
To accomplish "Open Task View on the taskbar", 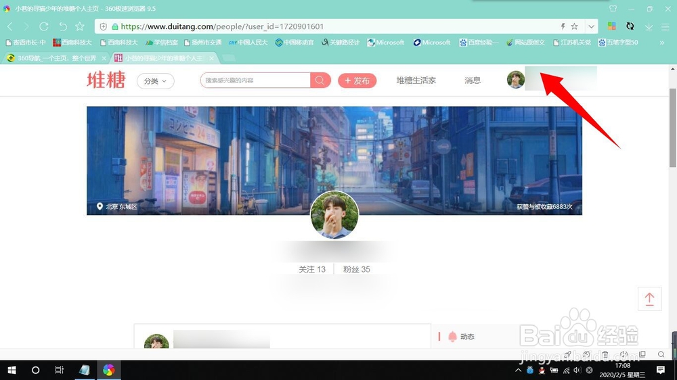I will tap(59, 370).
